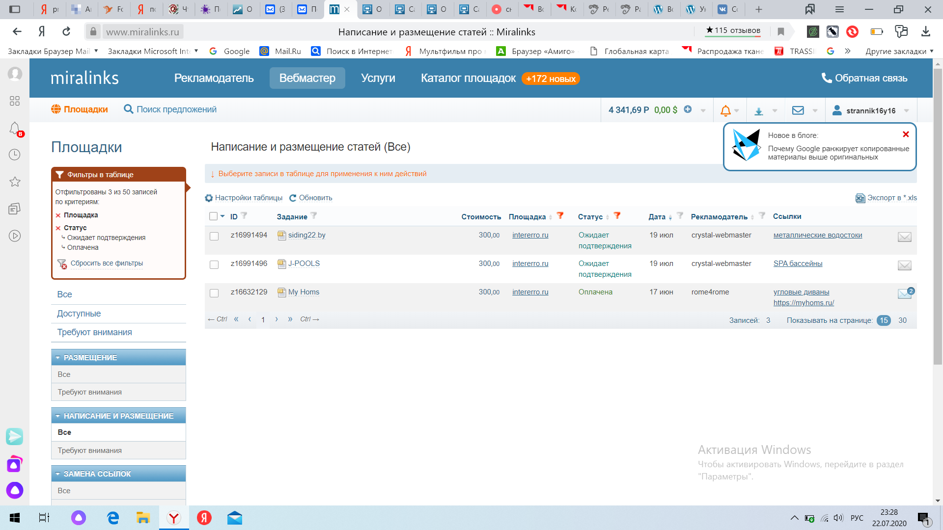Click the Площадка column filter funnel icon
This screenshot has height=530, width=943.
[x=560, y=215]
